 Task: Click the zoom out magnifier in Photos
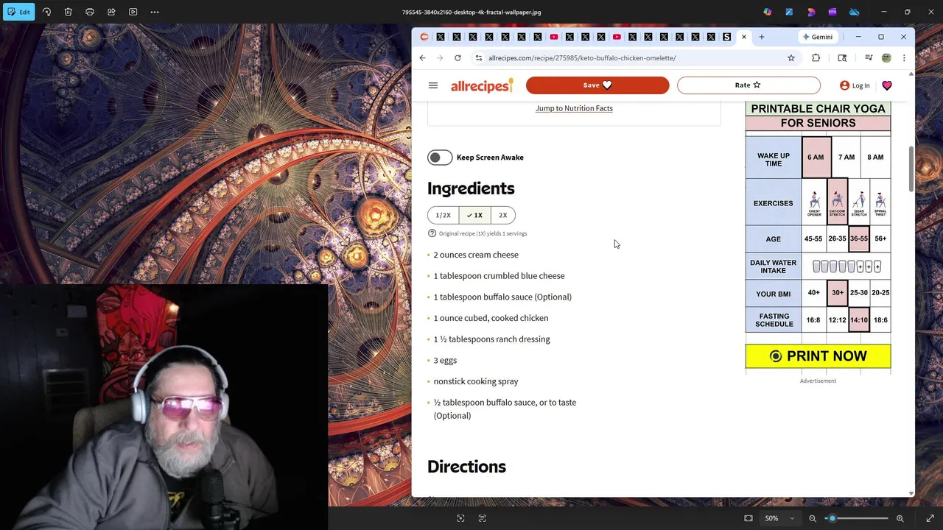click(x=813, y=518)
